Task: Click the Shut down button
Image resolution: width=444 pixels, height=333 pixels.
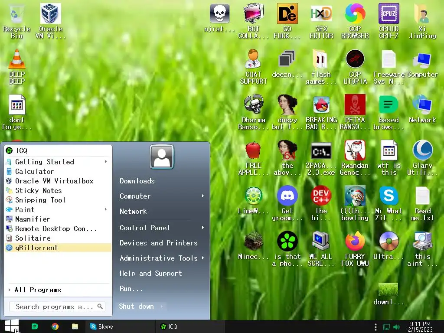Action: click(137, 306)
